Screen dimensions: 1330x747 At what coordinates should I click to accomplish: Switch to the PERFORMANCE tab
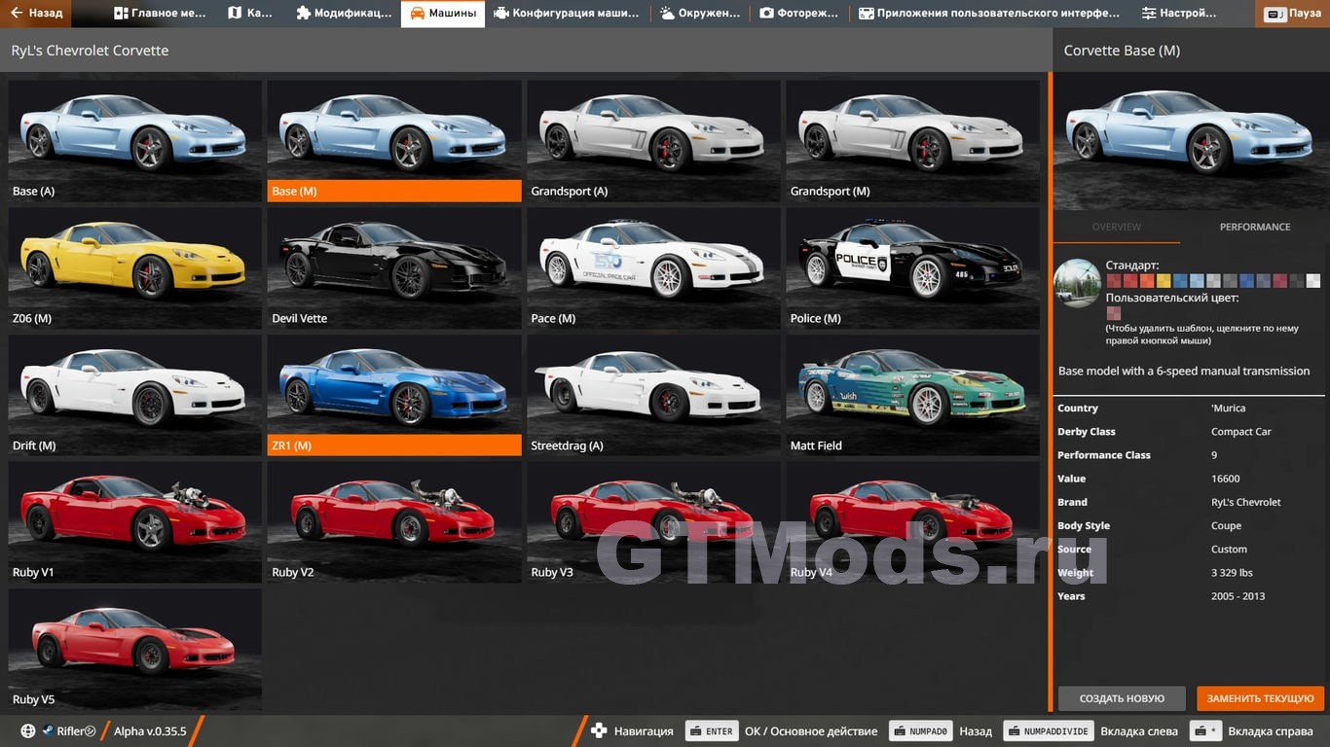click(x=1255, y=227)
